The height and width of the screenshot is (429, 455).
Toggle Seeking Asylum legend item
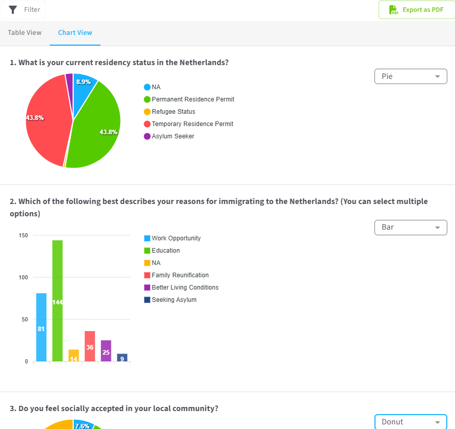170,300
